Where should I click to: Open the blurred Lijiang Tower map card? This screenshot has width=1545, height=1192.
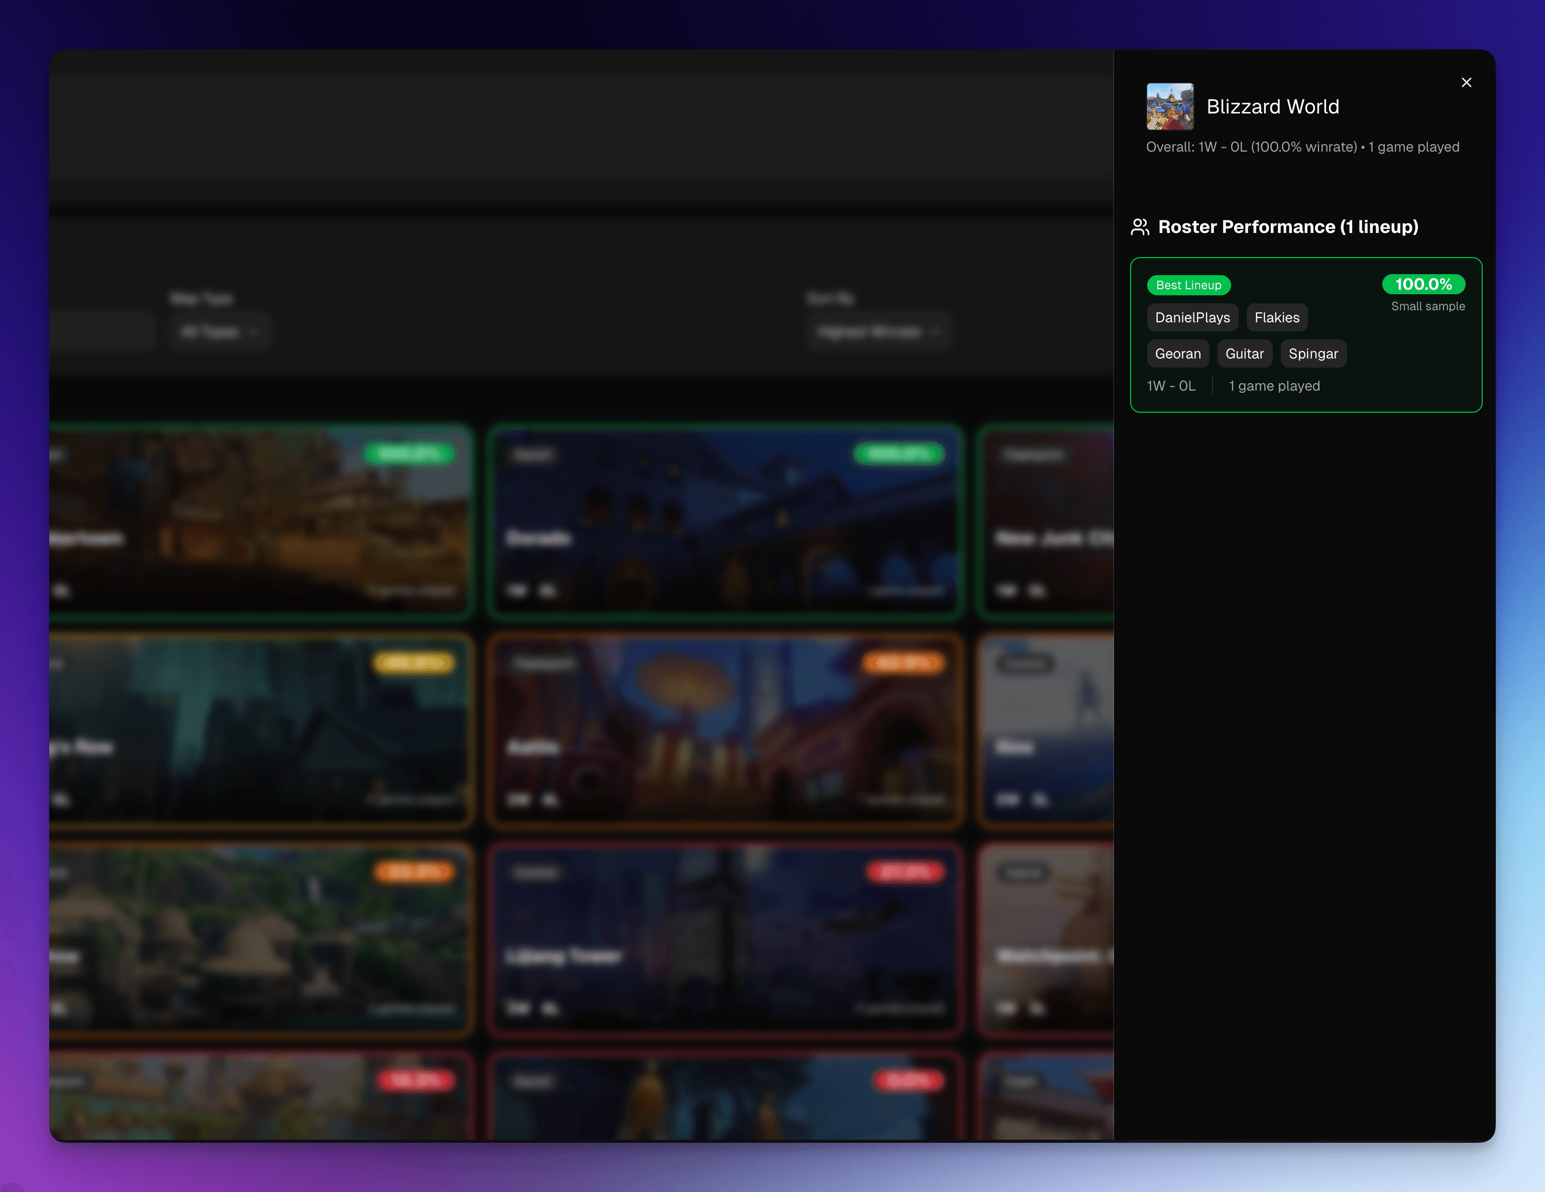pos(725,939)
